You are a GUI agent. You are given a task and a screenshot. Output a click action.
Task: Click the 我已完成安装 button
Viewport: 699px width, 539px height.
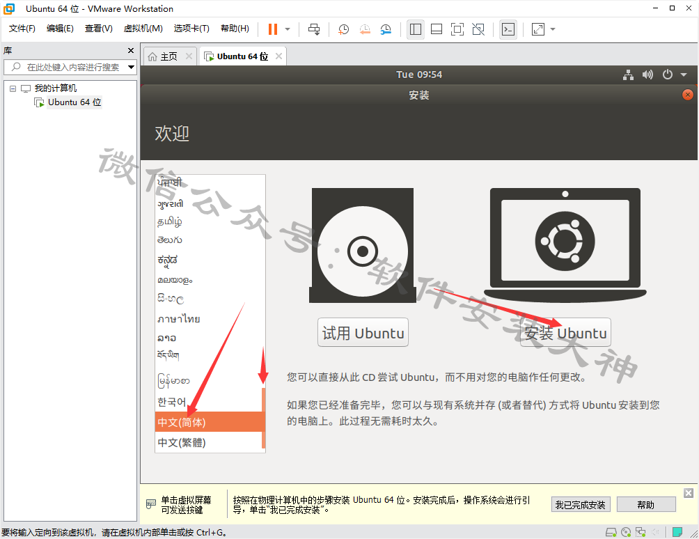click(581, 505)
